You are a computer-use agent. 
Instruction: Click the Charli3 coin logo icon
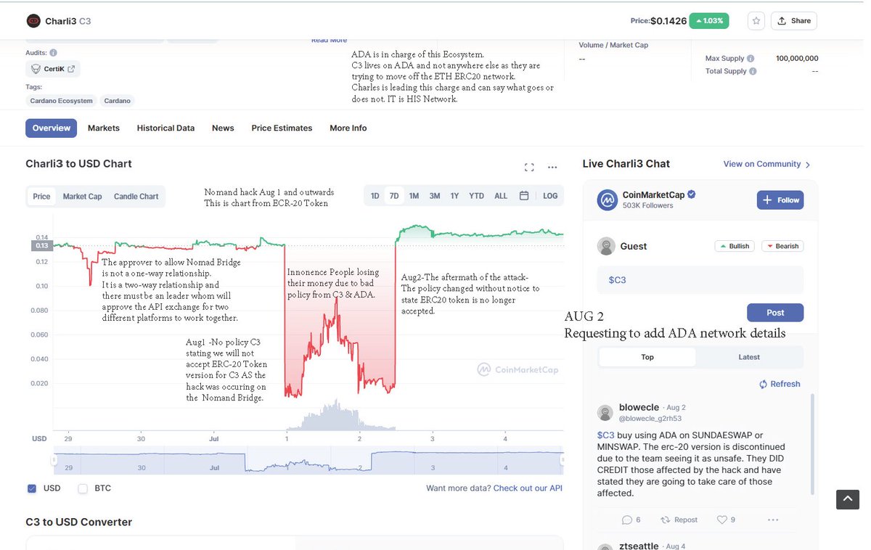point(33,21)
